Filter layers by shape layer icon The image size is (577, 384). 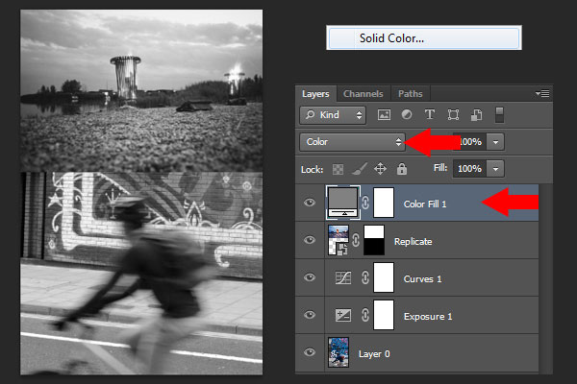coord(453,115)
